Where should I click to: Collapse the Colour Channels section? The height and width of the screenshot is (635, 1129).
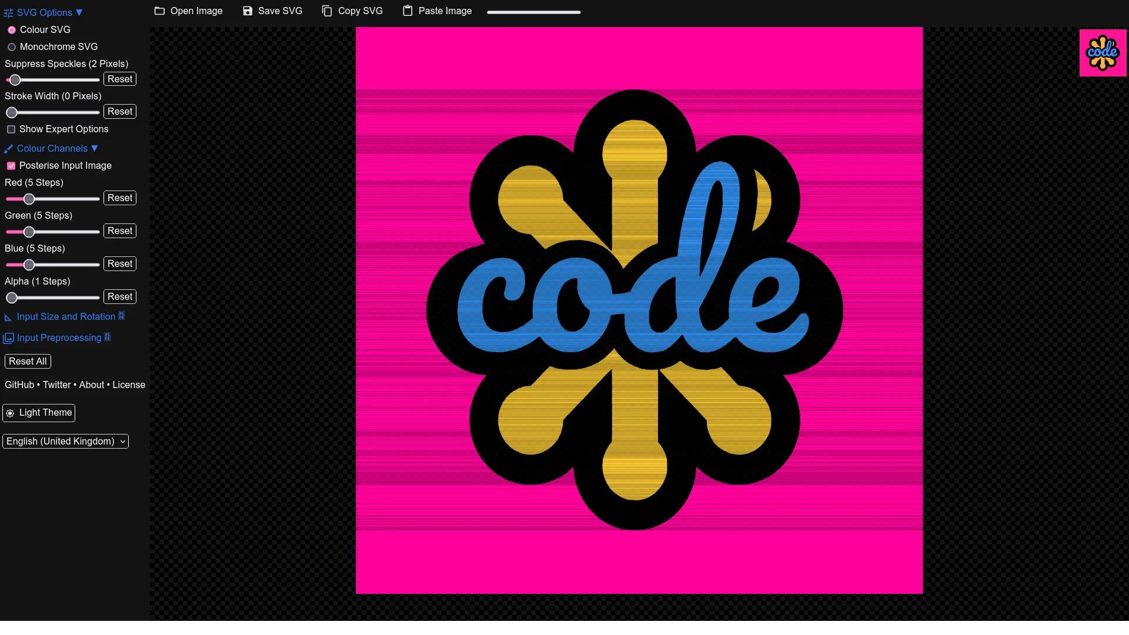(x=51, y=149)
